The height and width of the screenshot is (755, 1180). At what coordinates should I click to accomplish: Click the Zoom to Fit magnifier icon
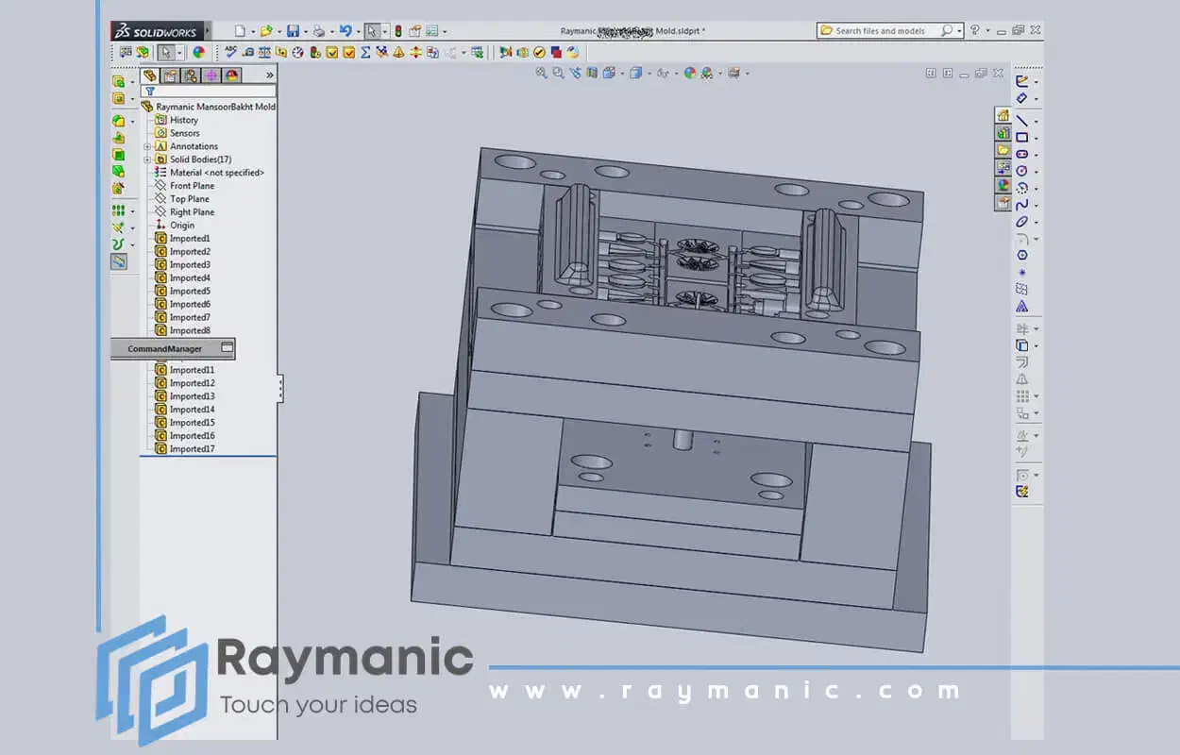(x=541, y=73)
